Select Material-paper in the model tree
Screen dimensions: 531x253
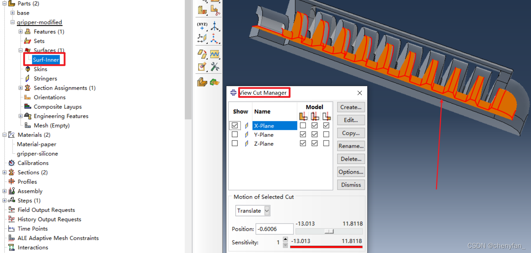(37, 144)
